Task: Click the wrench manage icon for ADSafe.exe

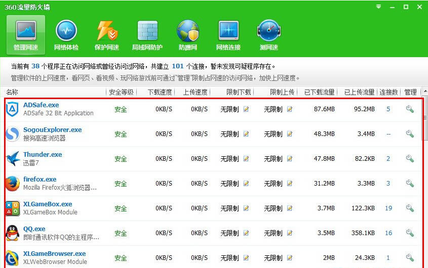Action: point(410,109)
